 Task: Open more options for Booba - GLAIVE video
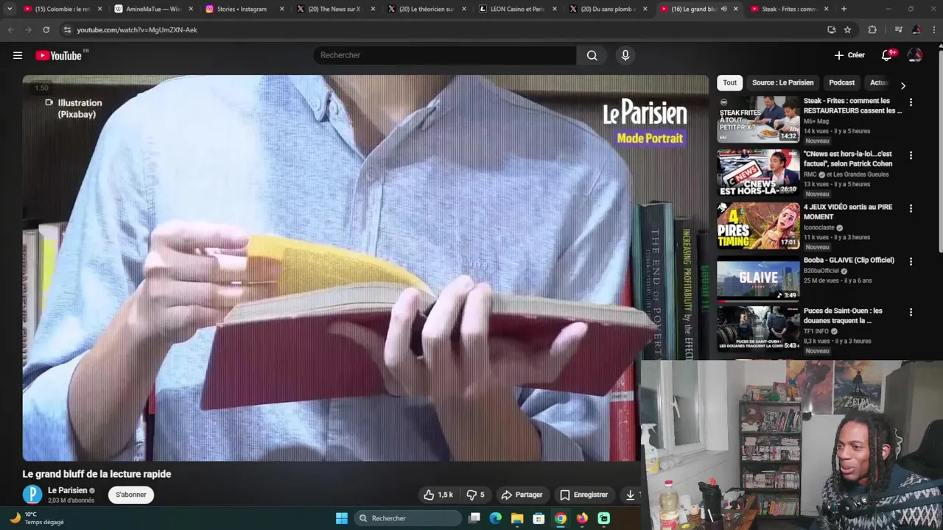[x=911, y=261]
